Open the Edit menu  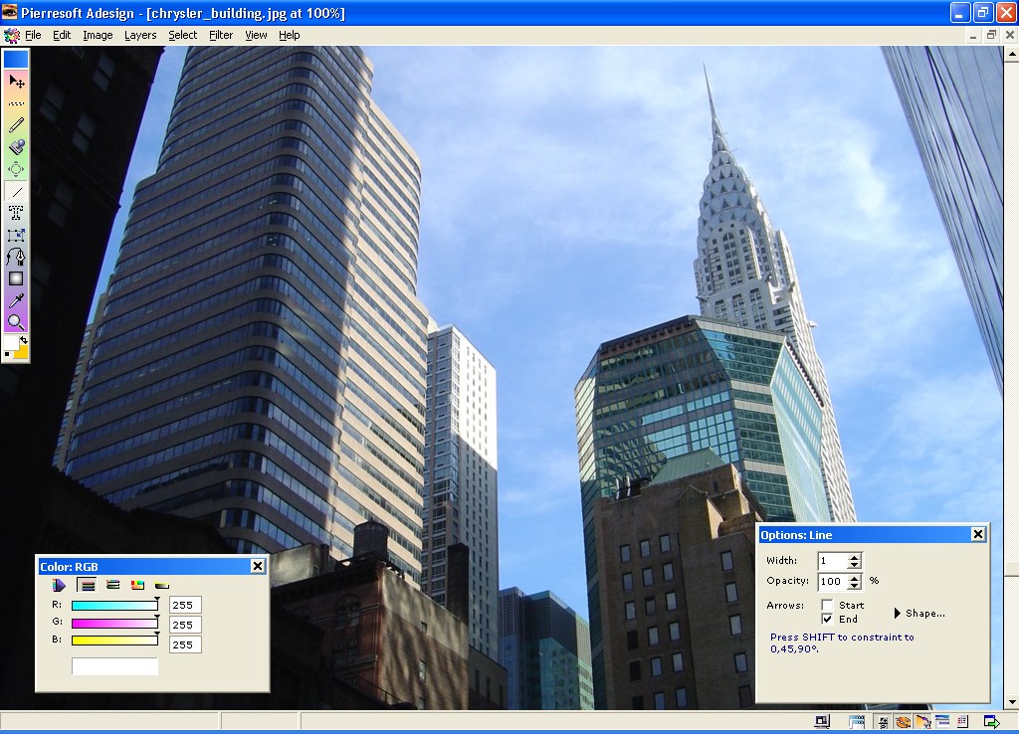pos(62,35)
